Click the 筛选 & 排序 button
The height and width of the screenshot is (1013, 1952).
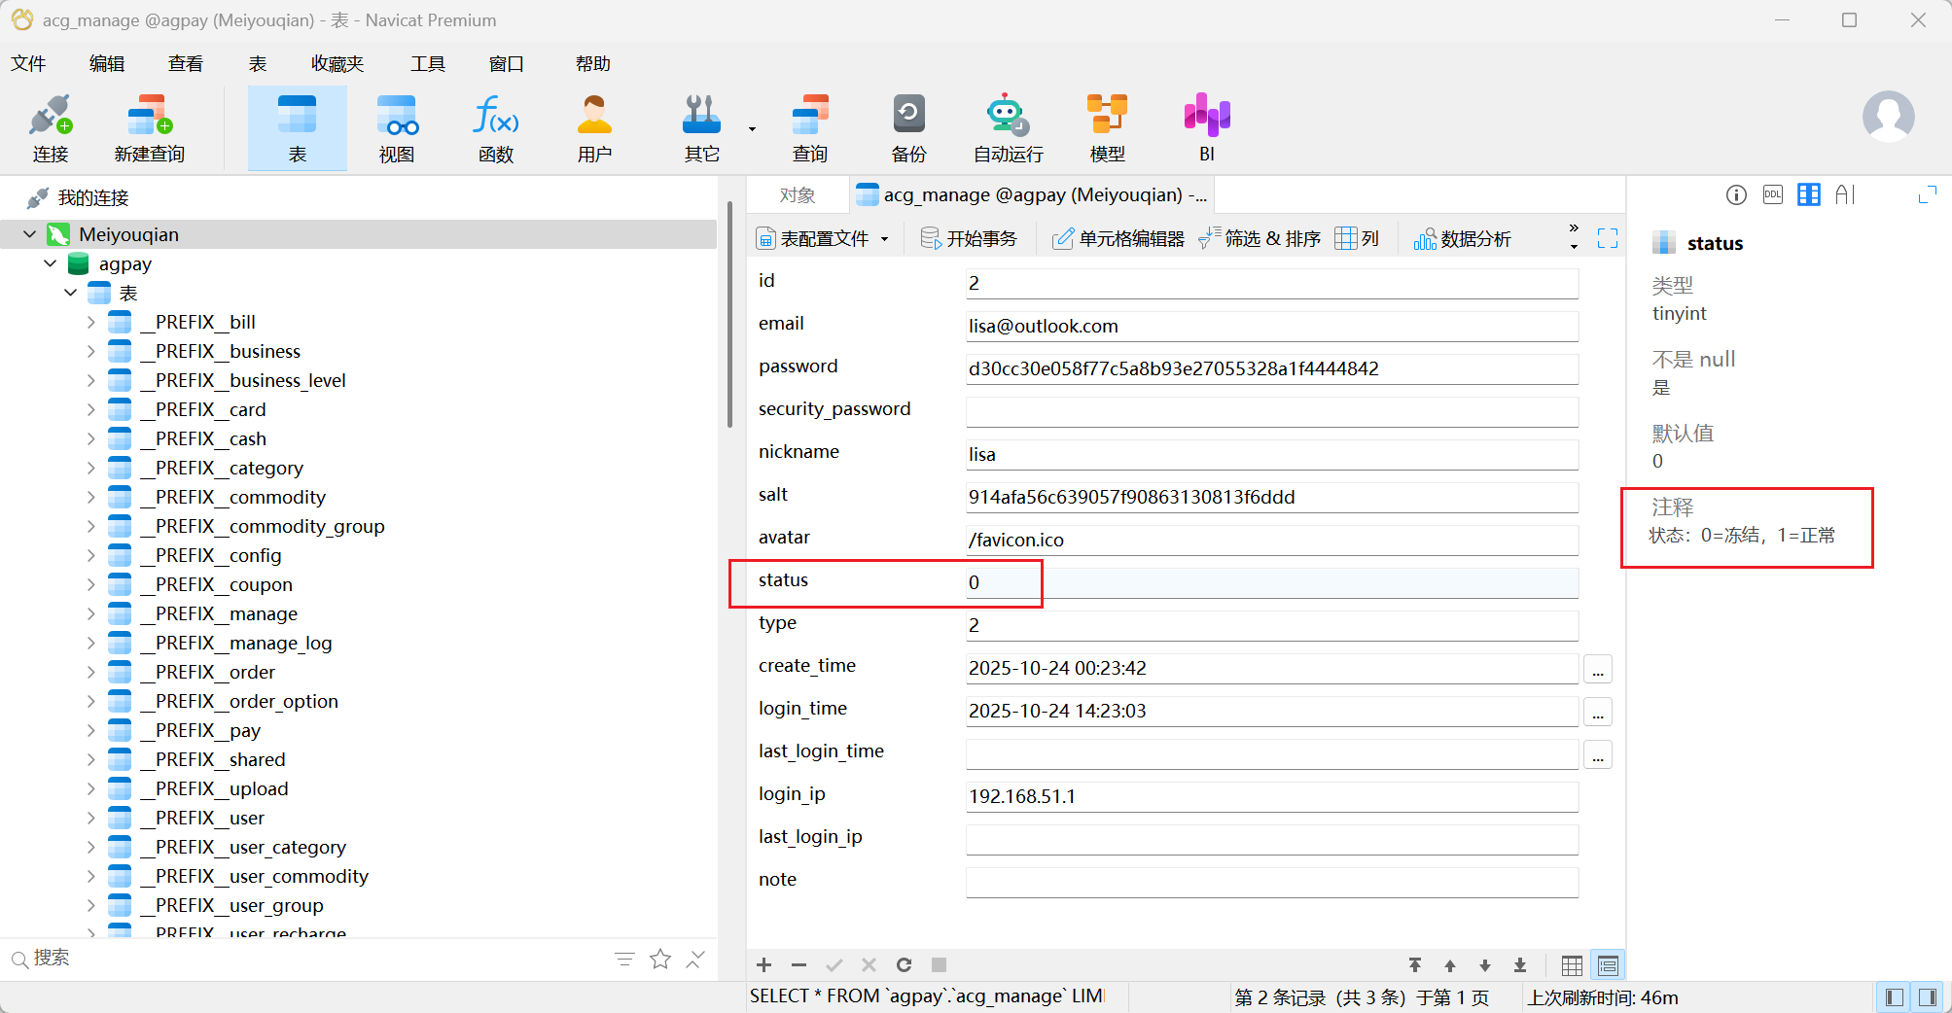[1260, 239]
